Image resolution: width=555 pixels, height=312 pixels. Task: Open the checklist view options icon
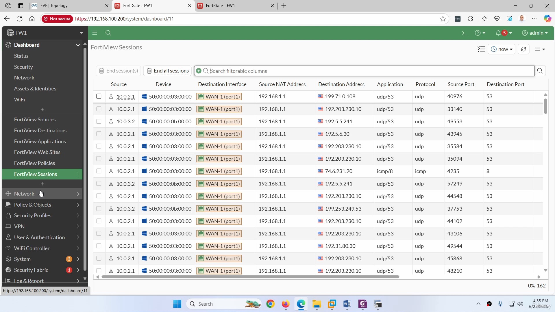click(x=481, y=49)
